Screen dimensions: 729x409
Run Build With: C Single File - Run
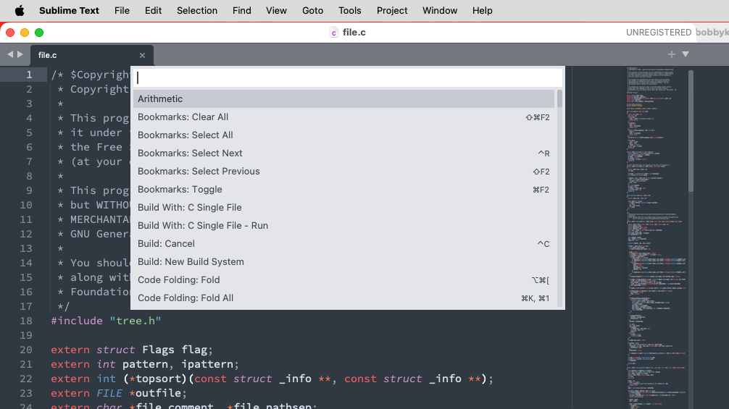344,226
